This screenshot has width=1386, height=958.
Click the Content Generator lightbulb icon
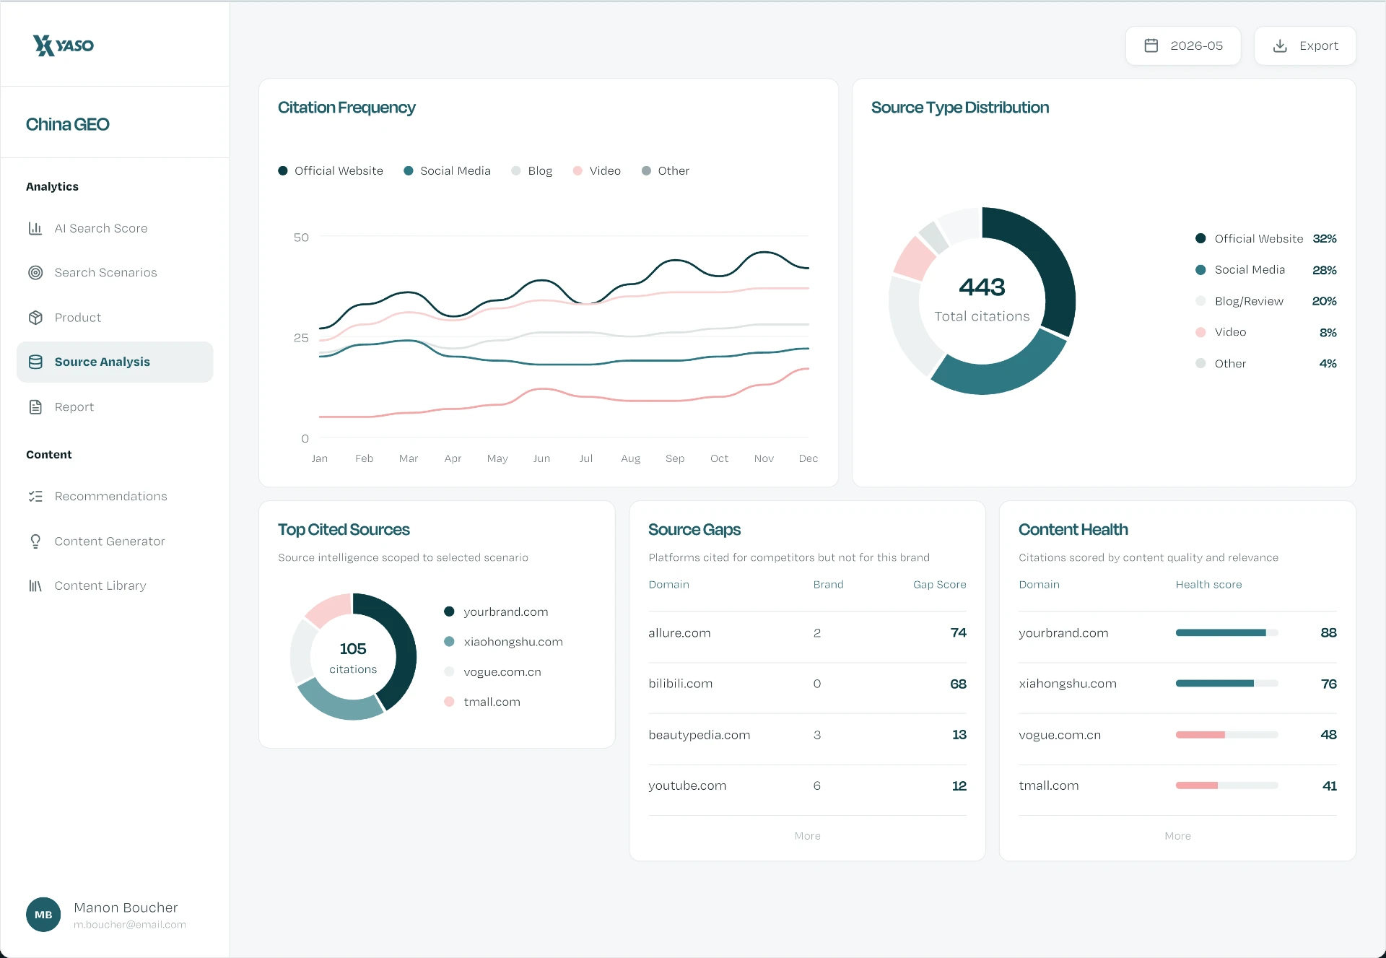(x=35, y=541)
